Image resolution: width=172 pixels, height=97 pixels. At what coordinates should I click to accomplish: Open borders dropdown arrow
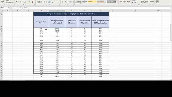click(x=26, y=2)
